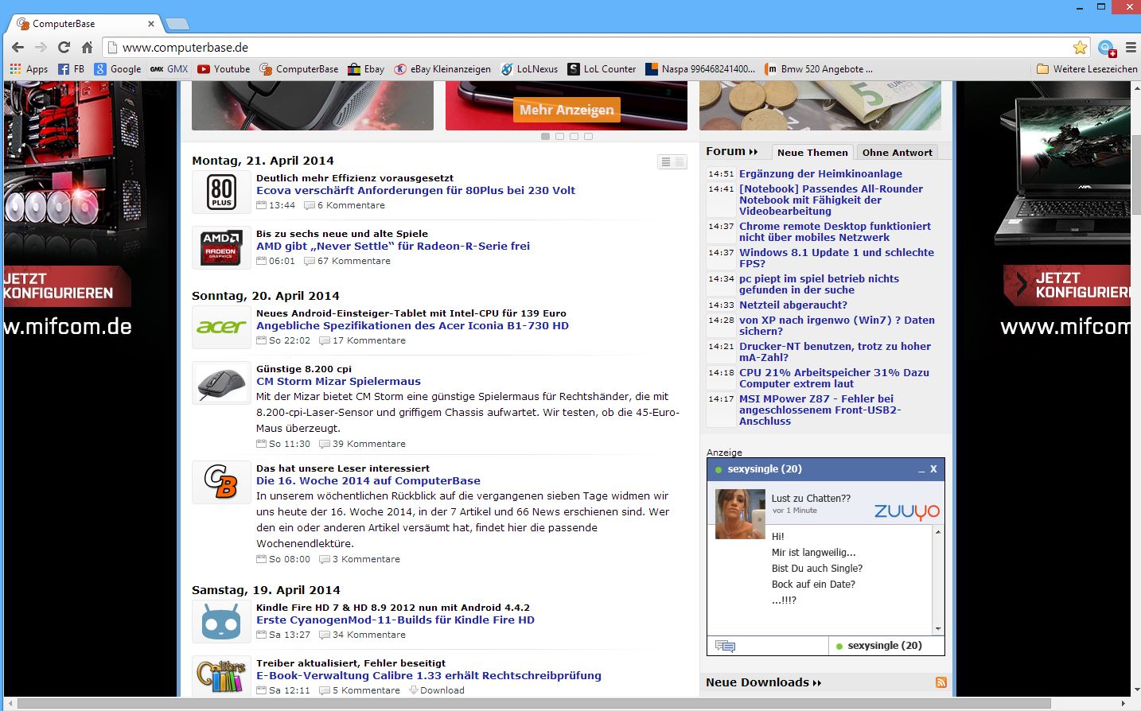This screenshot has height=711, width=1141.
Task: Go to the Home page icon
Action: pos(88,48)
